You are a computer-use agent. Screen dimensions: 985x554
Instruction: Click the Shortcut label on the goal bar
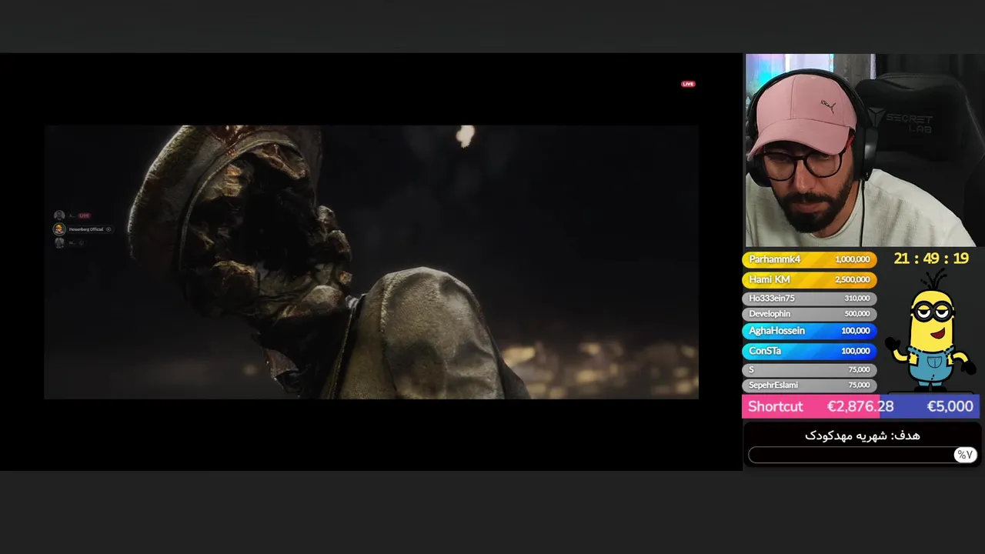(775, 406)
